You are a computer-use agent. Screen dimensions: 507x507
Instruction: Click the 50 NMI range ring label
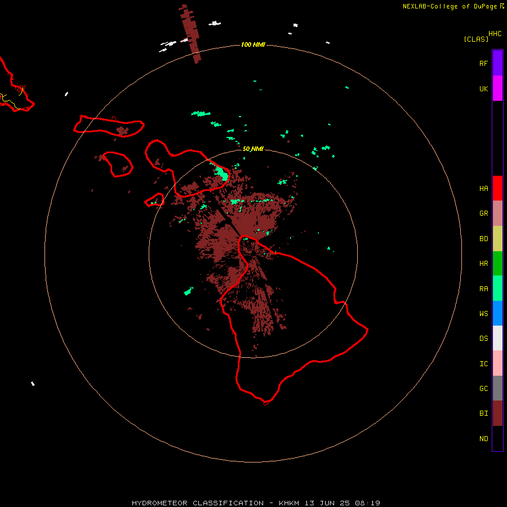point(253,149)
